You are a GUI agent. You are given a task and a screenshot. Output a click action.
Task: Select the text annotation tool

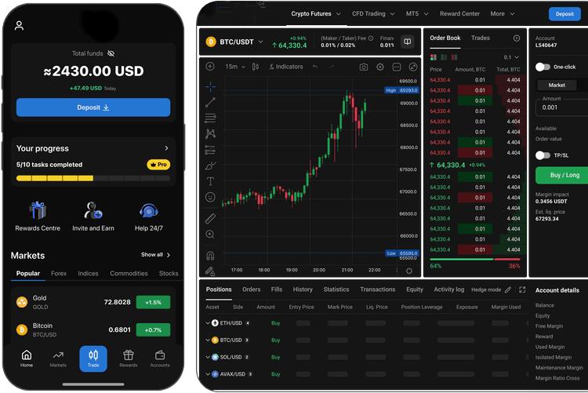[x=210, y=181]
